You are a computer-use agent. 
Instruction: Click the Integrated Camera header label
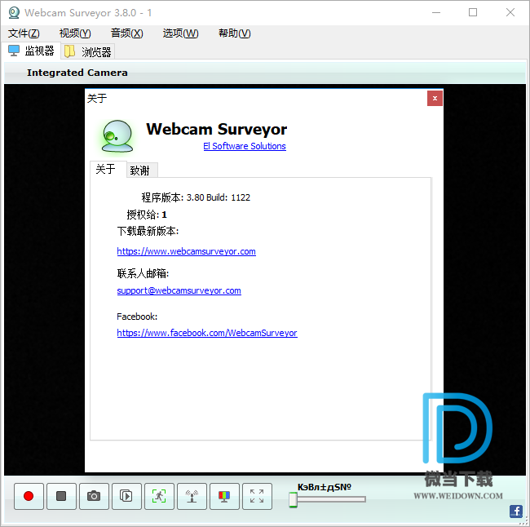(77, 73)
